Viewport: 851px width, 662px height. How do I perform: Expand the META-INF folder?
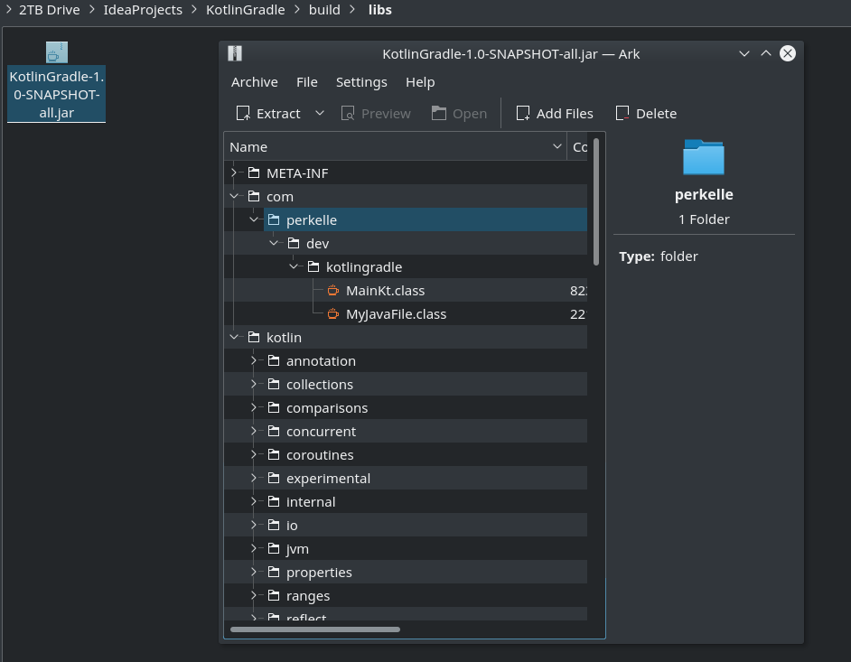(233, 172)
